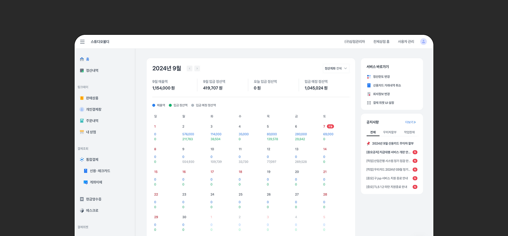
Task: Open [중요공지] 지급대행 서비스 개편 notice
Action: click(x=389, y=152)
